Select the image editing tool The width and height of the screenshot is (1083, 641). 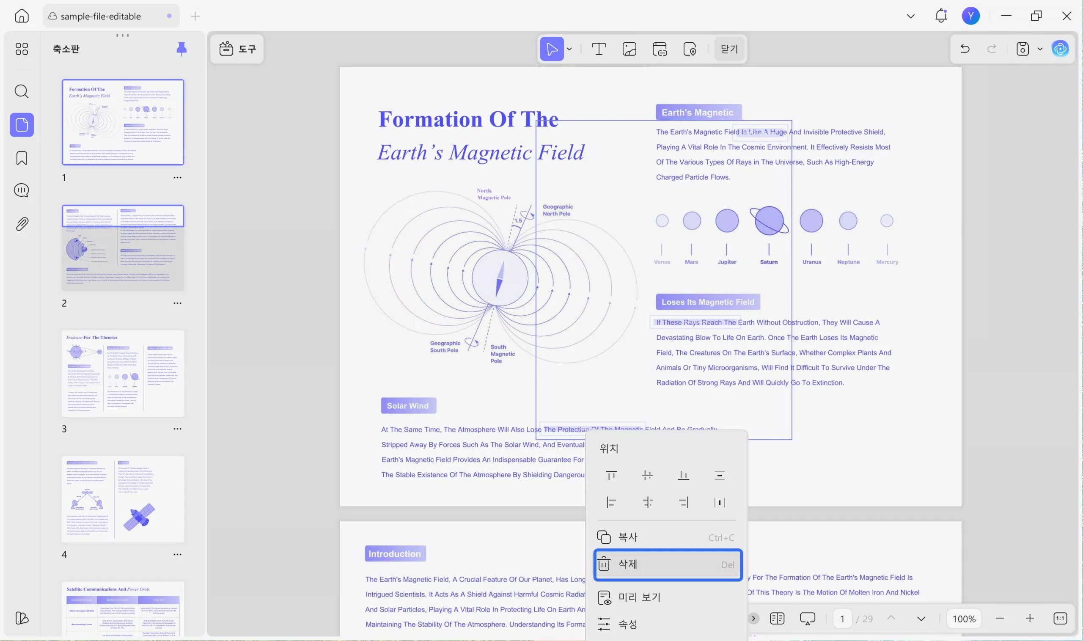629,49
